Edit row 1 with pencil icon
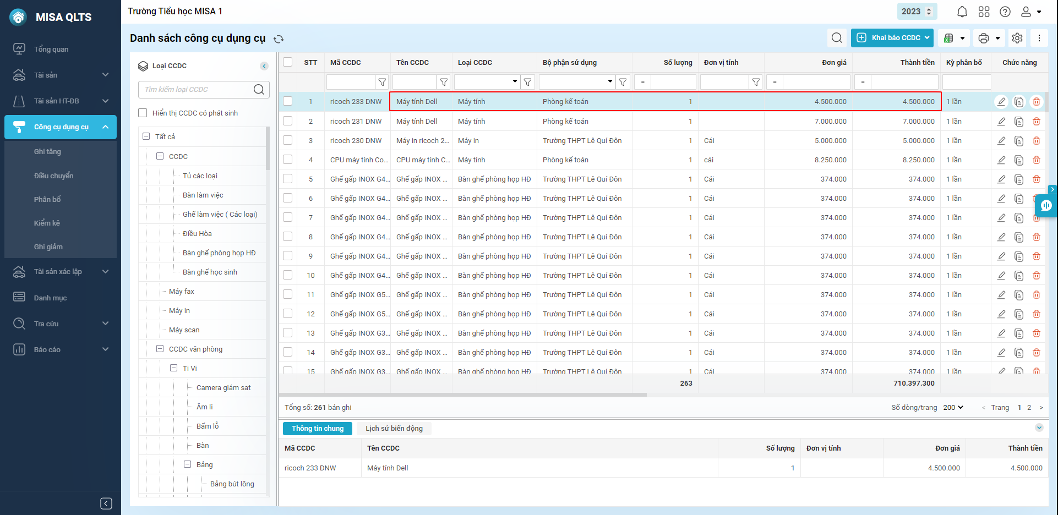 click(1001, 102)
